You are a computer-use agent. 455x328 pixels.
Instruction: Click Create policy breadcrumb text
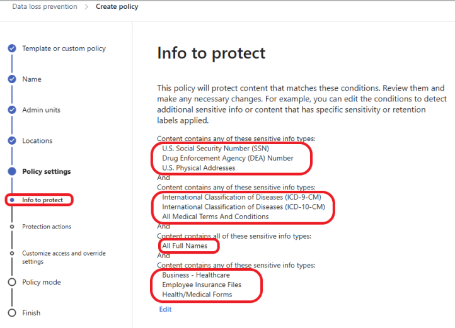(117, 6)
